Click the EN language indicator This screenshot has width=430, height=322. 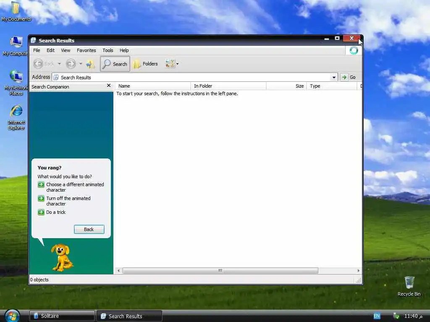coord(377,316)
